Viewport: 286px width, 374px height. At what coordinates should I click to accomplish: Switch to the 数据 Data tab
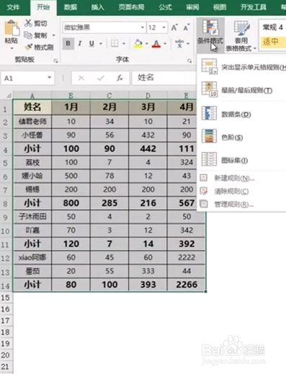point(71,7)
